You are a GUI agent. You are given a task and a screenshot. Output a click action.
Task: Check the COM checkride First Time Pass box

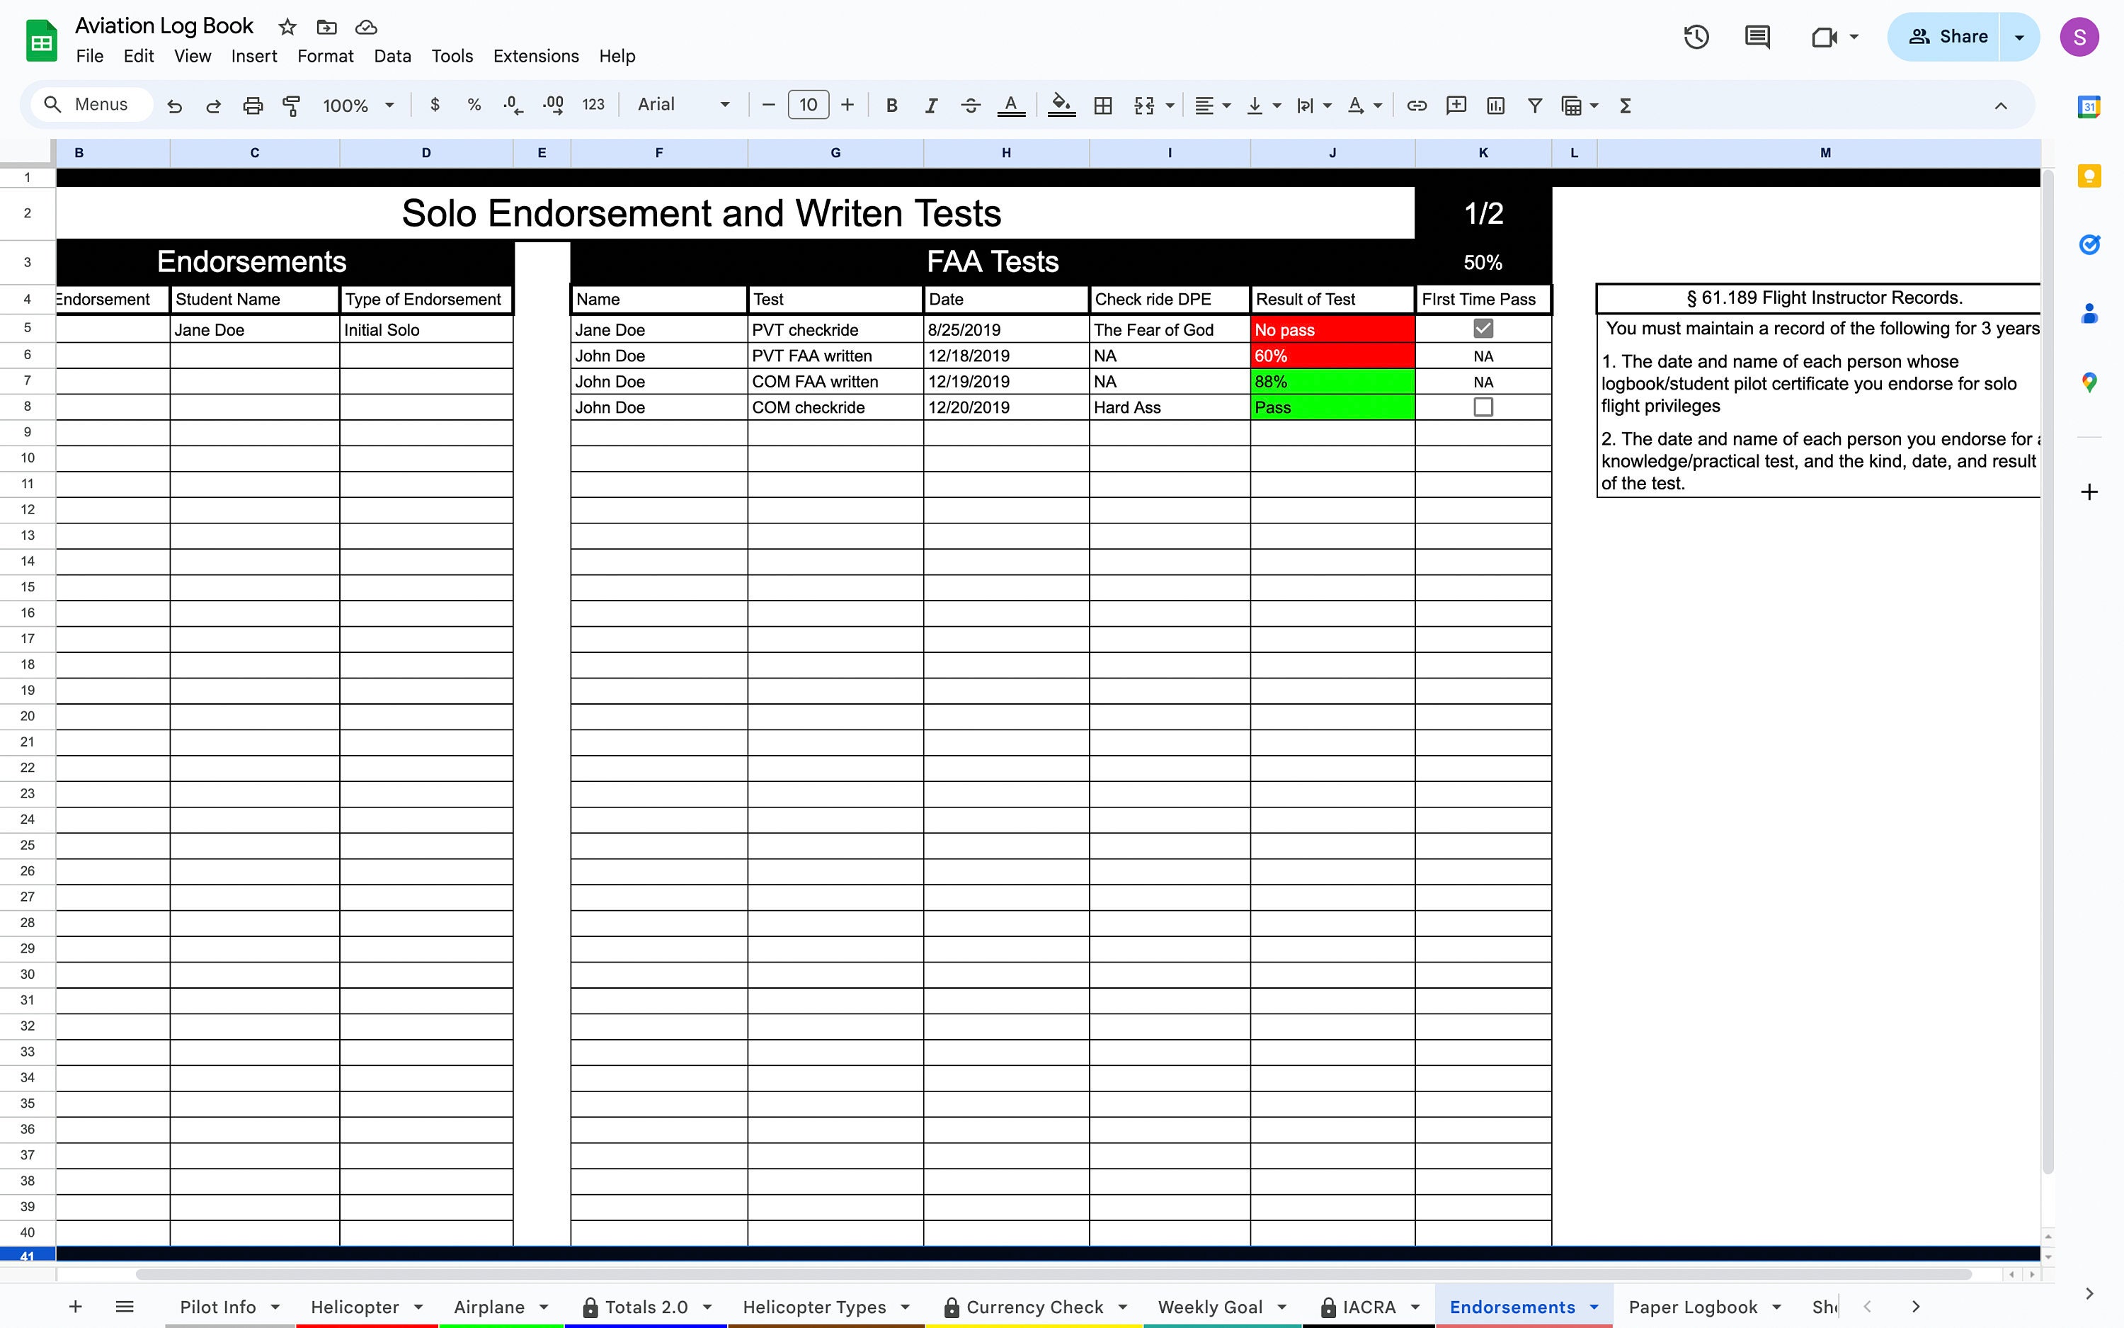[1483, 407]
